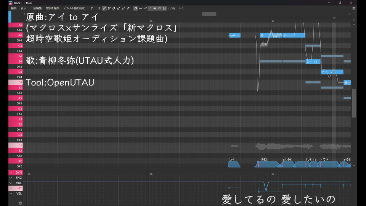
Task: Click the OpenUtau app icon in title bar
Action: pyautogui.click(x=11, y=3)
